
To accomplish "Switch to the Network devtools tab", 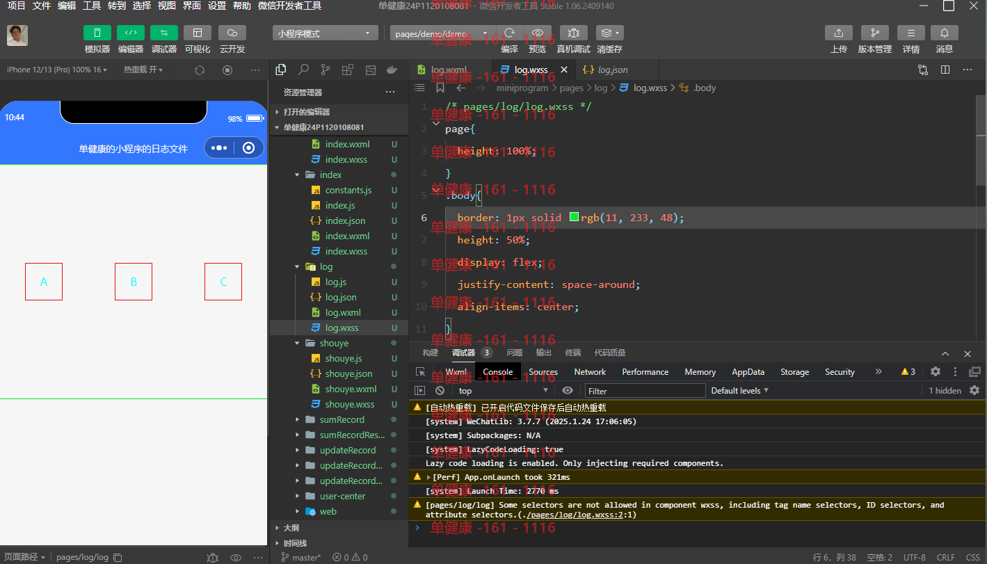I will tap(590, 372).
